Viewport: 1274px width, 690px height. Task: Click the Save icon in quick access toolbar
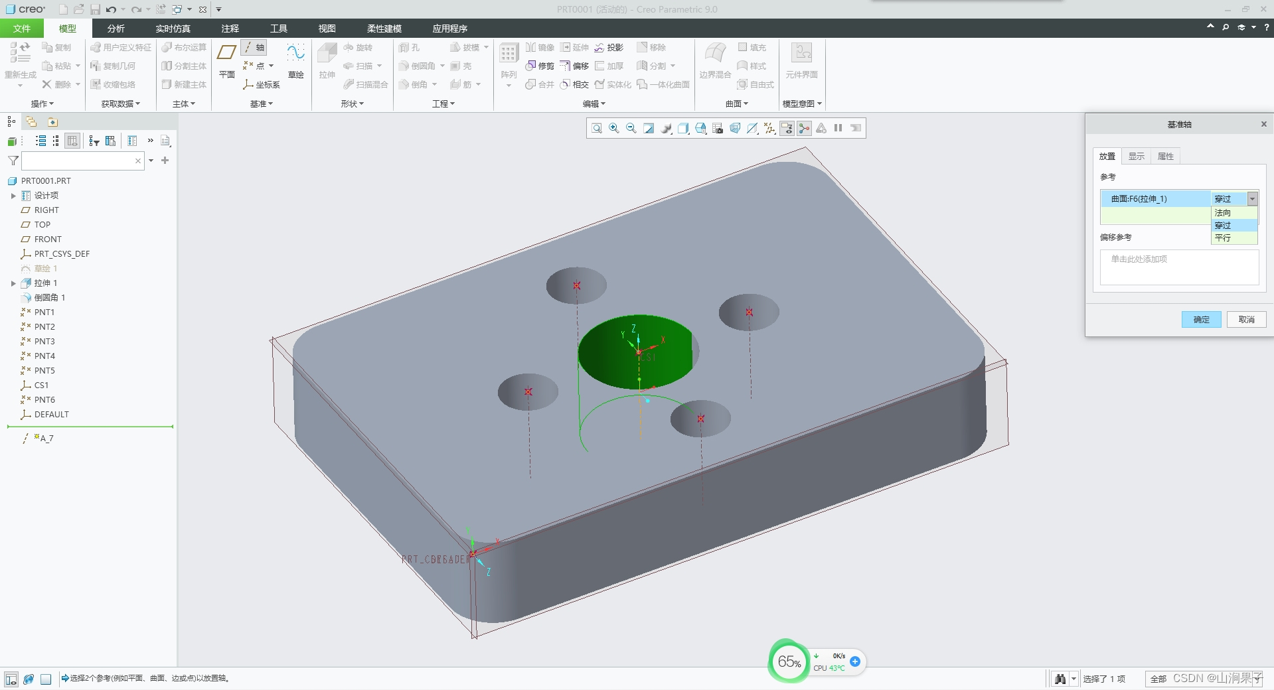point(95,9)
